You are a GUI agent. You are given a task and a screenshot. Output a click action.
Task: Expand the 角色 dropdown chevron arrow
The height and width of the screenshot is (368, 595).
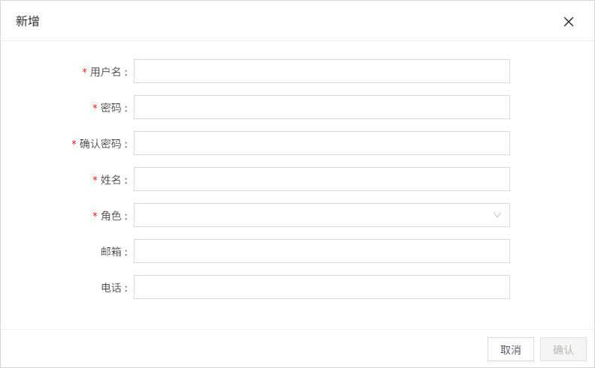click(x=497, y=215)
